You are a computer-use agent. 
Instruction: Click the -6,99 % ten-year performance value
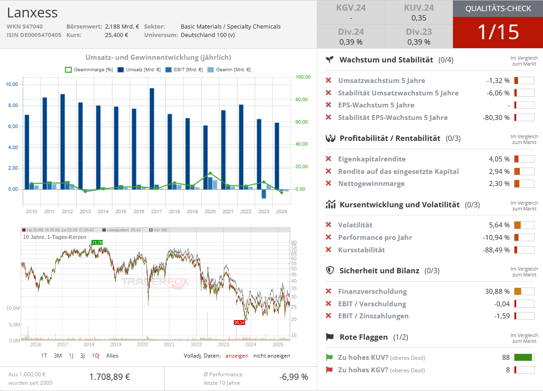pos(293,377)
